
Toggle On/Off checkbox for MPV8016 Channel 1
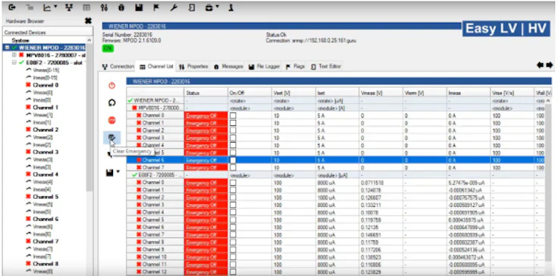233,123
